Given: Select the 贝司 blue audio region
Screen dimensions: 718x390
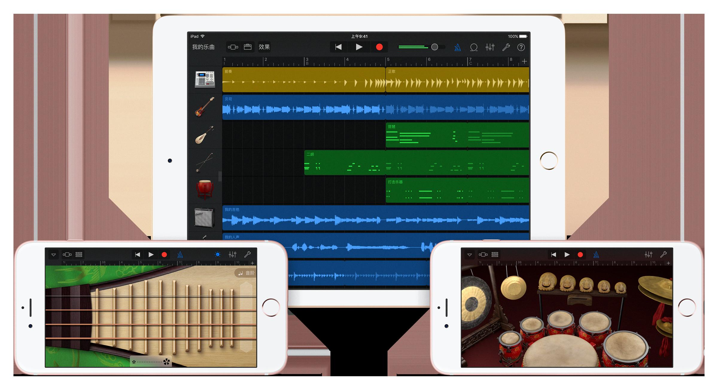Looking at the screenshot, I should pos(376,107).
